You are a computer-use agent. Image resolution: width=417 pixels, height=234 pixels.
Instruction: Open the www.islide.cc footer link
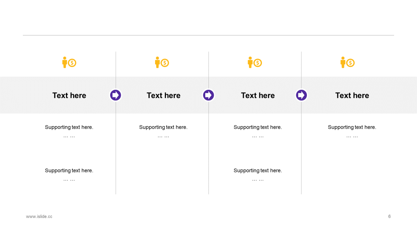click(x=39, y=216)
